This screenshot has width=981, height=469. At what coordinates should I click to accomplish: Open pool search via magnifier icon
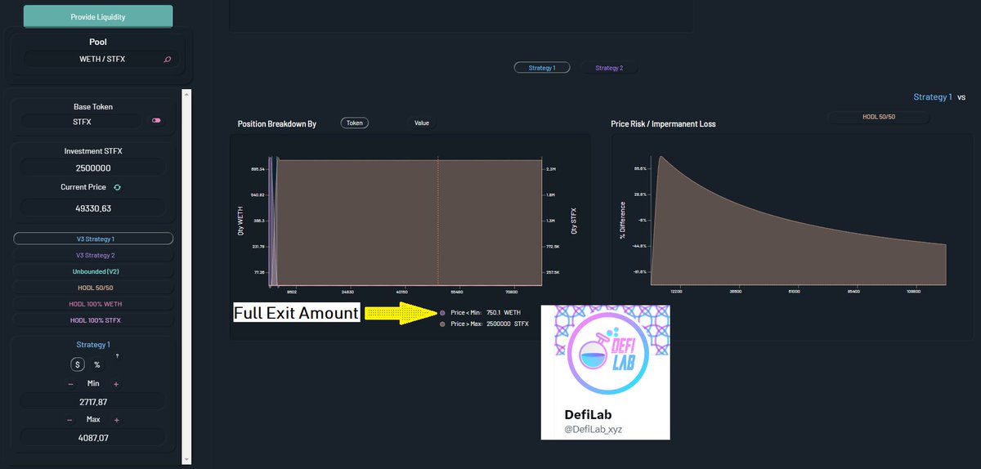[x=168, y=60]
